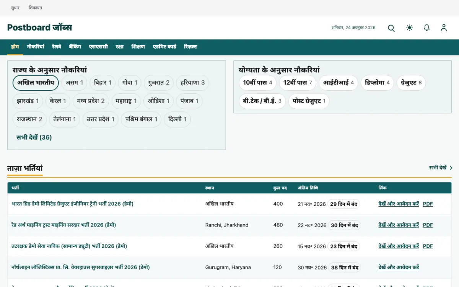Select the गुजरात 2 state chip
459x287 pixels.
(x=159, y=83)
